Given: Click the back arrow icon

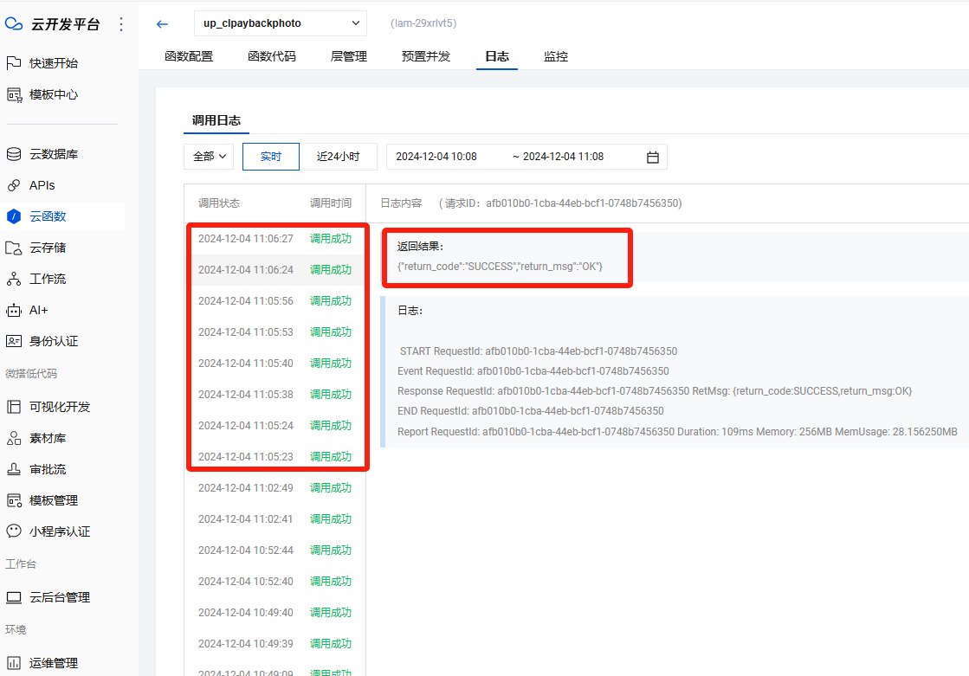Looking at the screenshot, I should coord(163,24).
